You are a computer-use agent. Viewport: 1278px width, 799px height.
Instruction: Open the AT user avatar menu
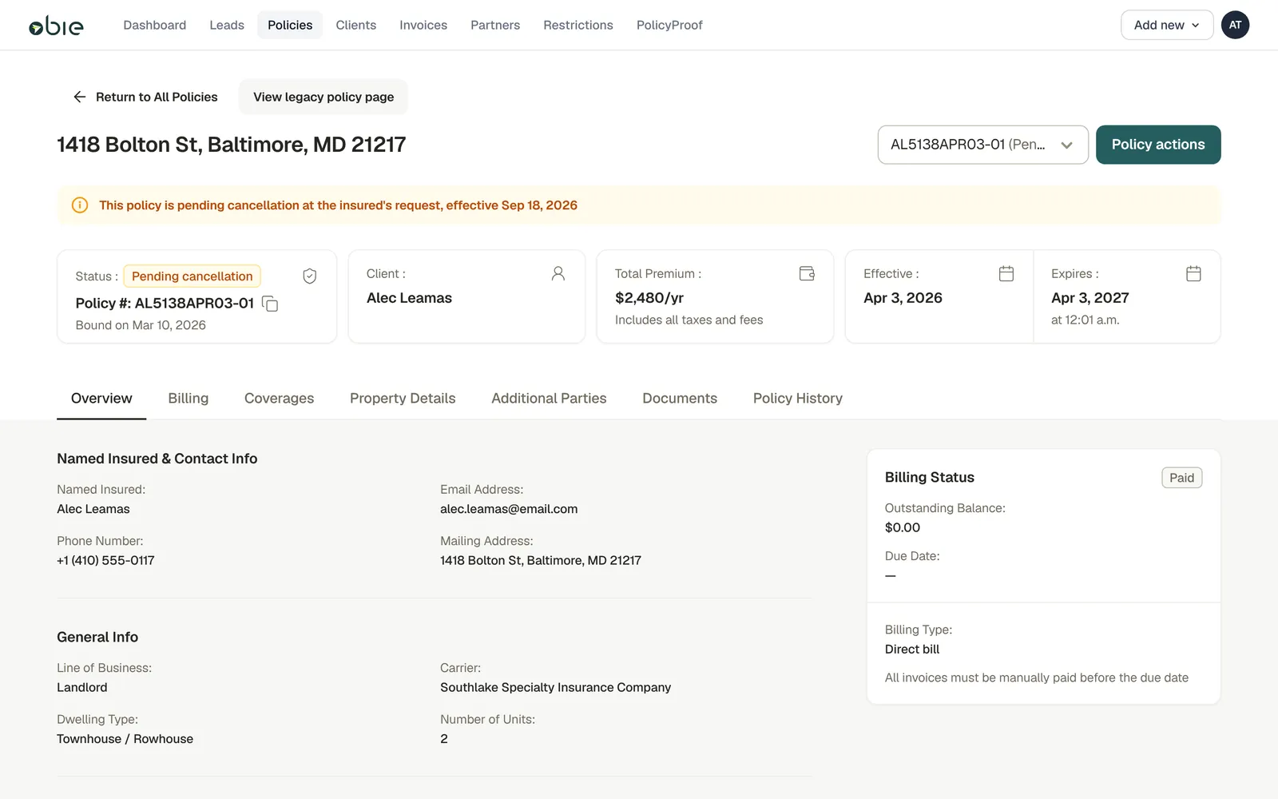[x=1235, y=25]
